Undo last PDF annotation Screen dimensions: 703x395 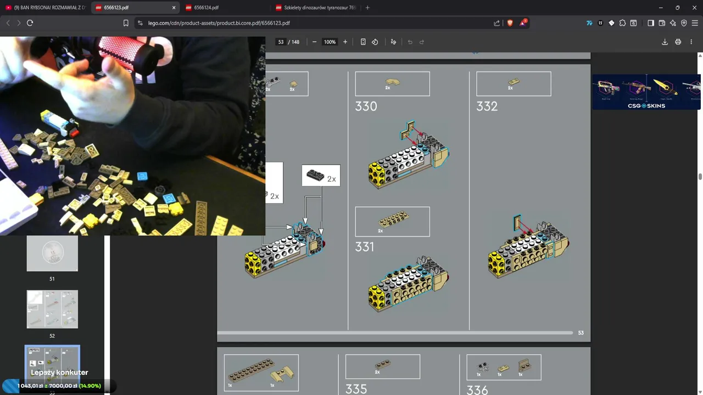coord(410,42)
